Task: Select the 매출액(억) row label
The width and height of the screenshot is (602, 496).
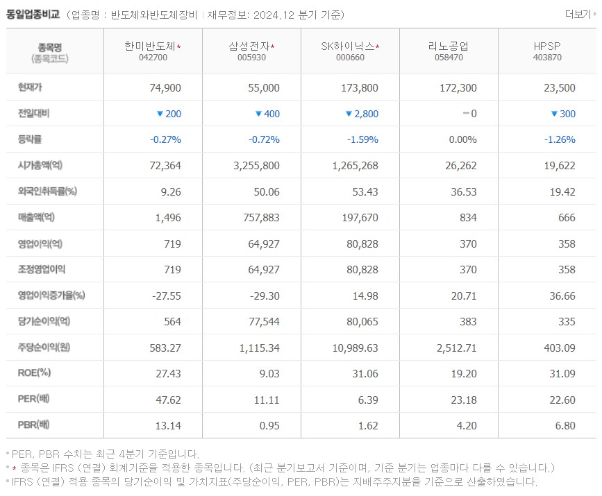Action: click(x=36, y=217)
